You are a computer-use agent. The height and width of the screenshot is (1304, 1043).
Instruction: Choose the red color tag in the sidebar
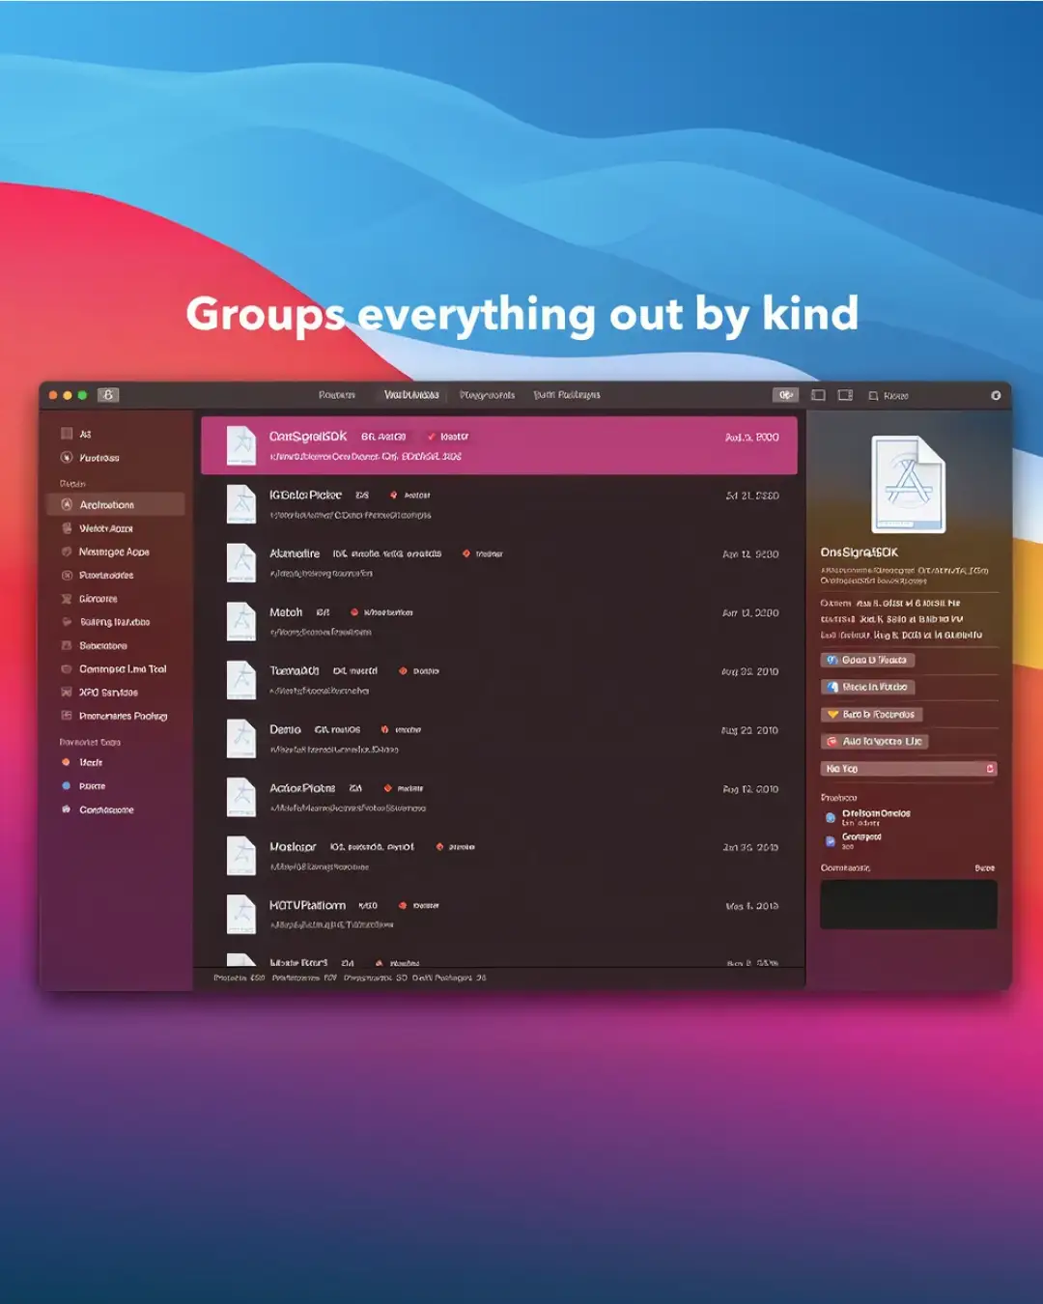(67, 763)
